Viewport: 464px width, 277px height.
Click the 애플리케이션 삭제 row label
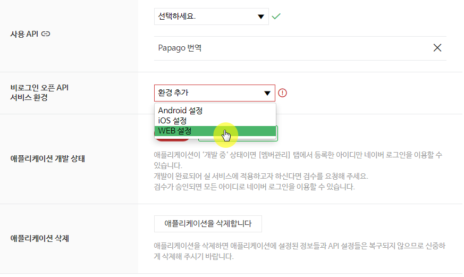(x=40, y=239)
